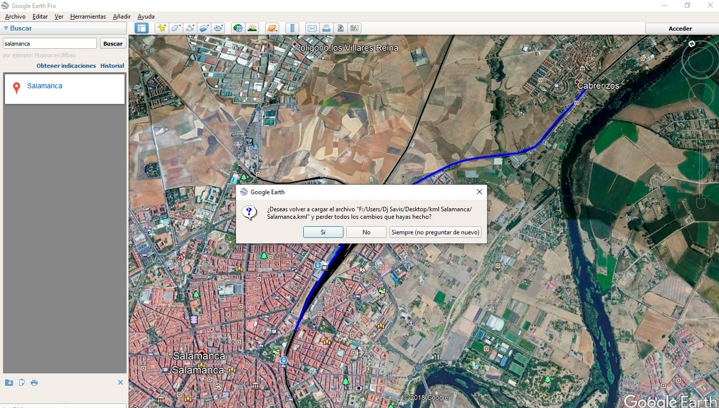Click the Record a Tour camera icon
Image resolution: width=719 pixels, height=408 pixels.
[218, 28]
